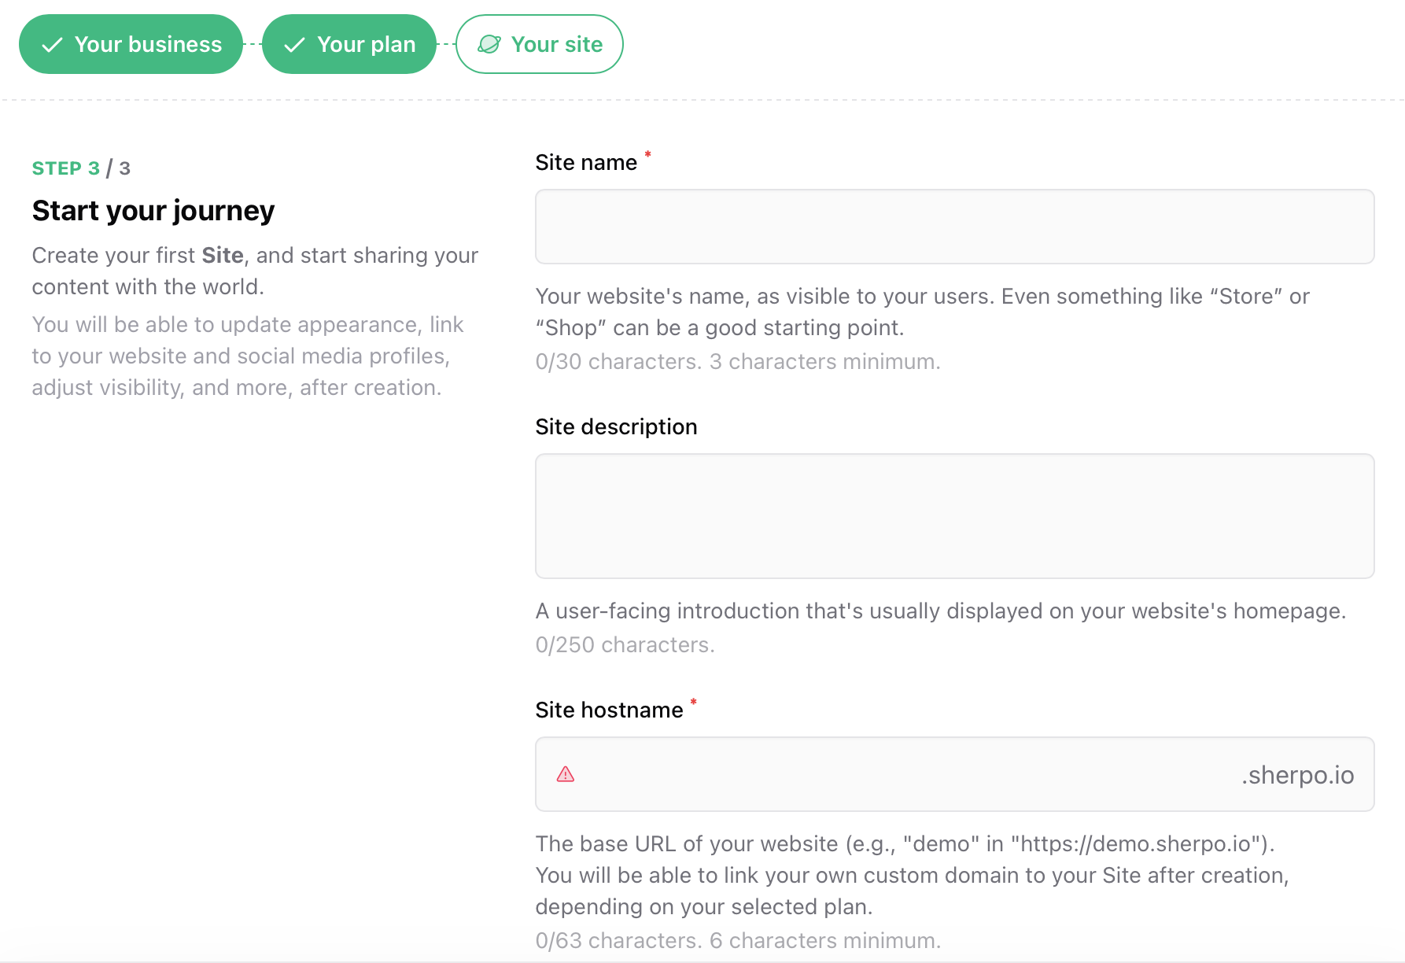Activate the Your site step pill
1405x963 pixels.
540,44
